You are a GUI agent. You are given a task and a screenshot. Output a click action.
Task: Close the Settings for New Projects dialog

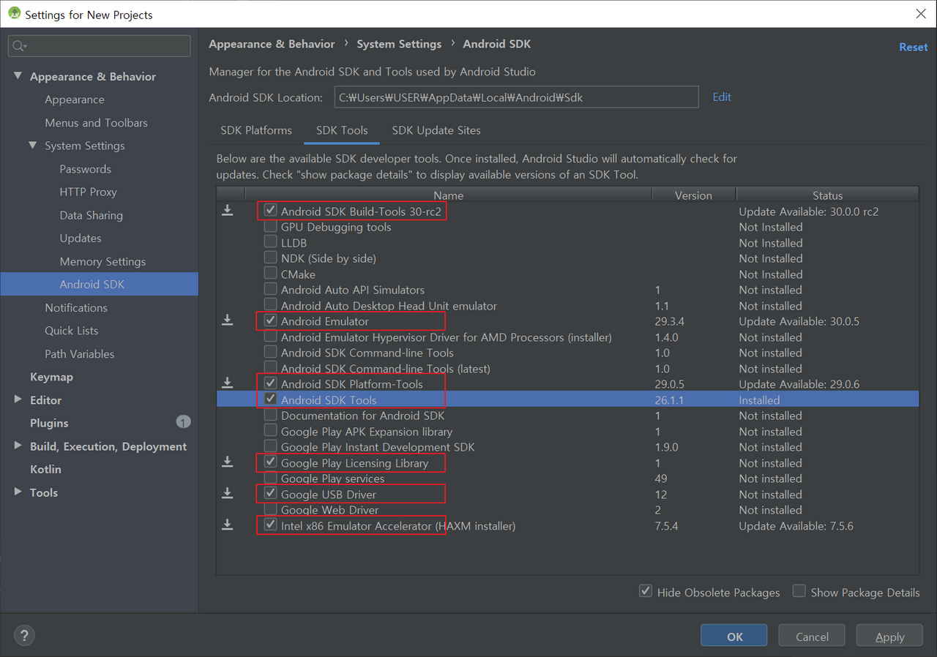[x=921, y=14]
